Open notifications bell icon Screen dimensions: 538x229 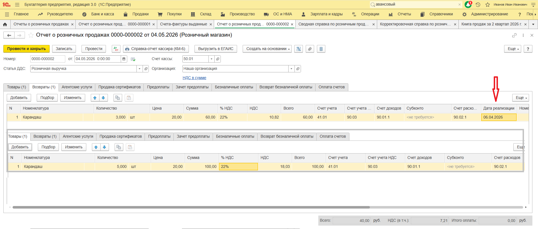pyautogui.click(x=468, y=4)
